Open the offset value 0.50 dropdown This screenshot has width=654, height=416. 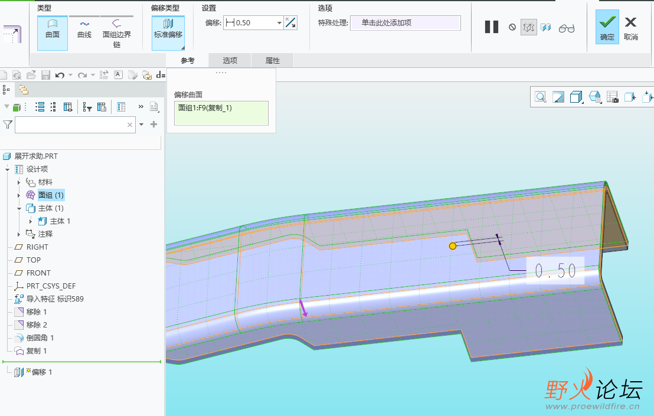tap(279, 23)
